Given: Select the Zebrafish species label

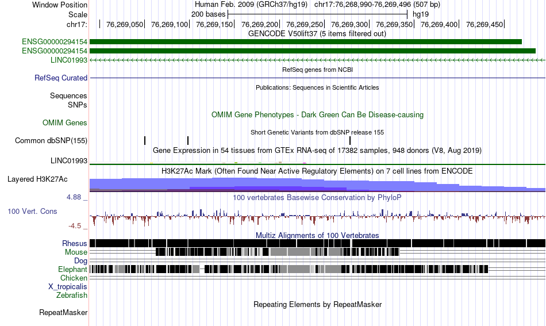Looking at the screenshot, I should 72,295.
